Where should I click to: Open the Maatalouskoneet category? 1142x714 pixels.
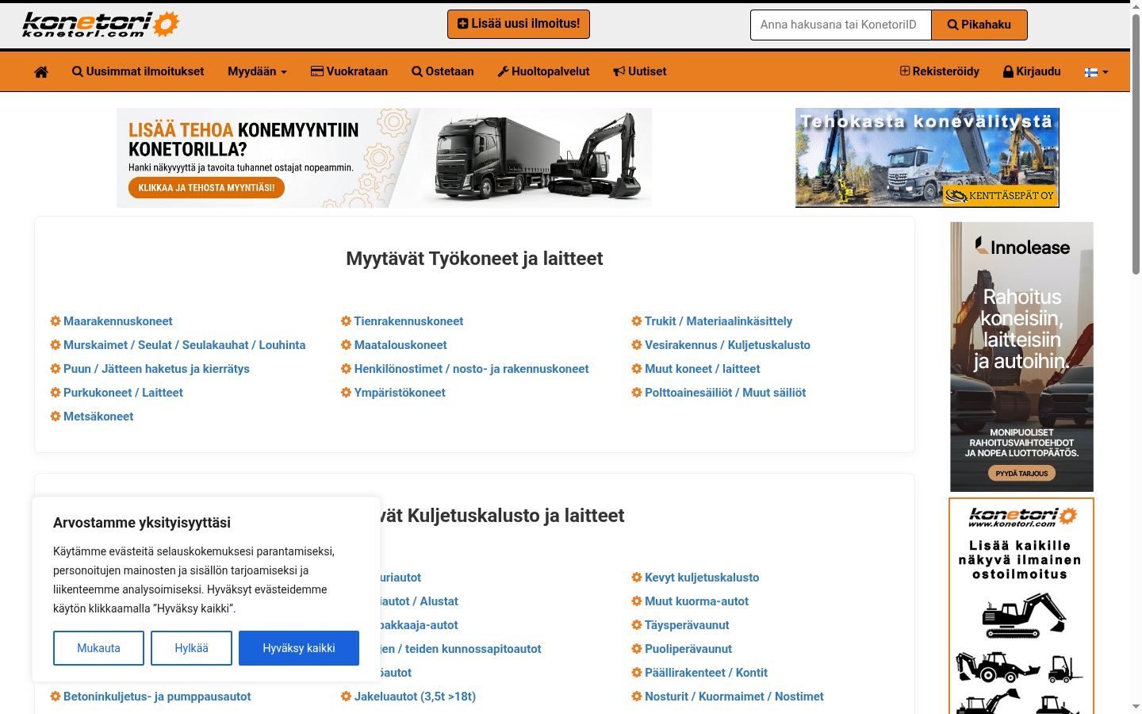point(400,345)
